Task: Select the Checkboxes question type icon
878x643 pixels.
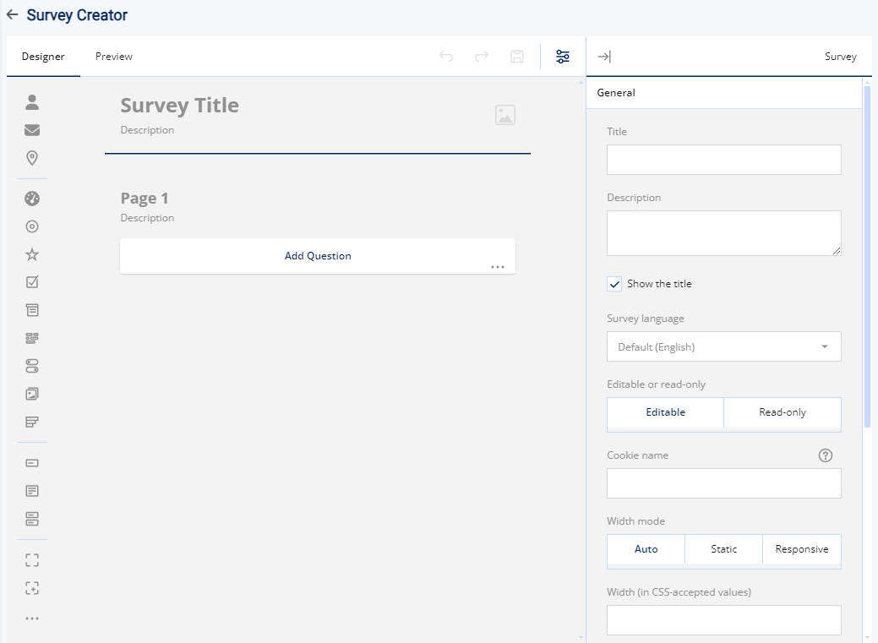Action: pyautogui.click(x=31, y=281)
